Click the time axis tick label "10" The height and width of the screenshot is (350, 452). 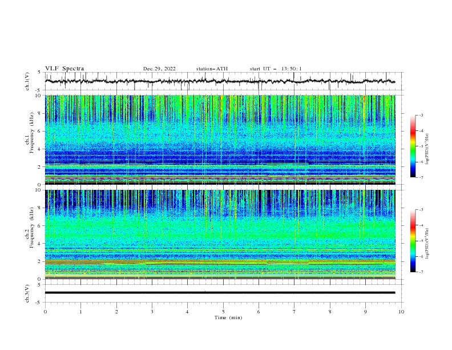coord(401,312)
